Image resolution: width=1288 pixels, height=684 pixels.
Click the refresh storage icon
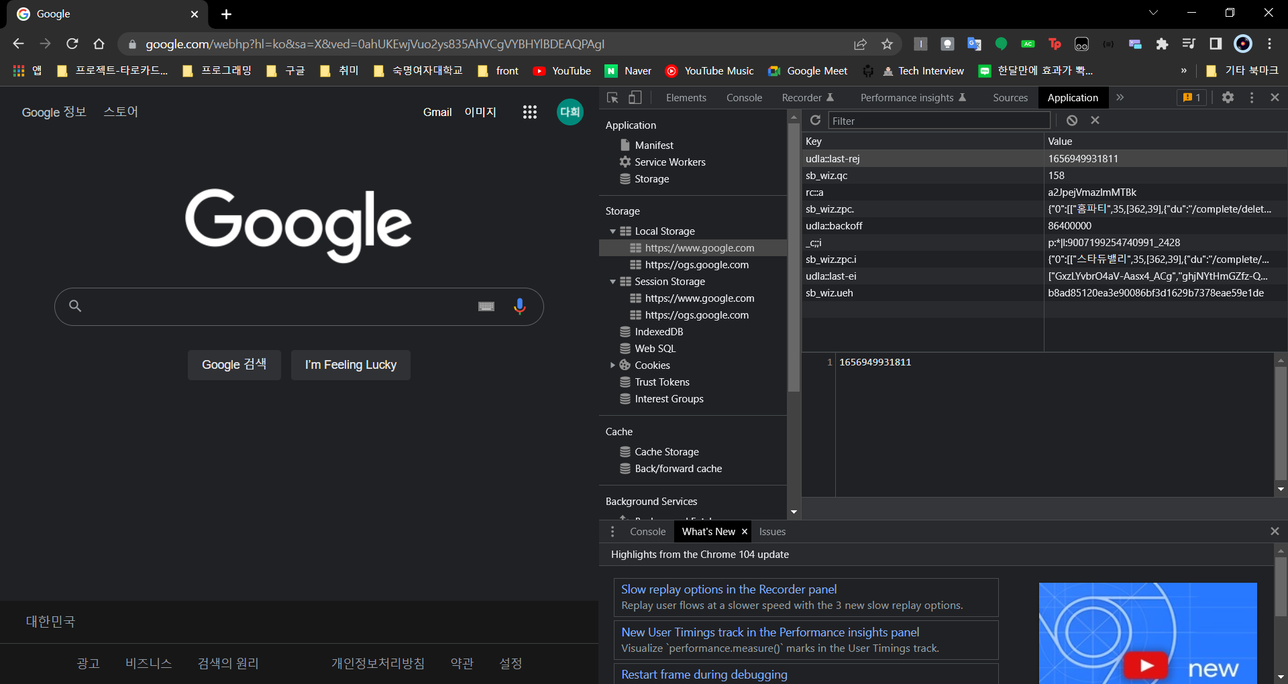(x=816, y=120)
